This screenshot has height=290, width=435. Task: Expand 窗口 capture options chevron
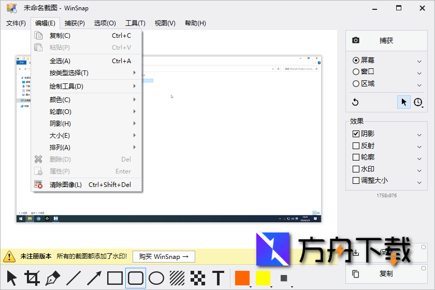(419, 73)
